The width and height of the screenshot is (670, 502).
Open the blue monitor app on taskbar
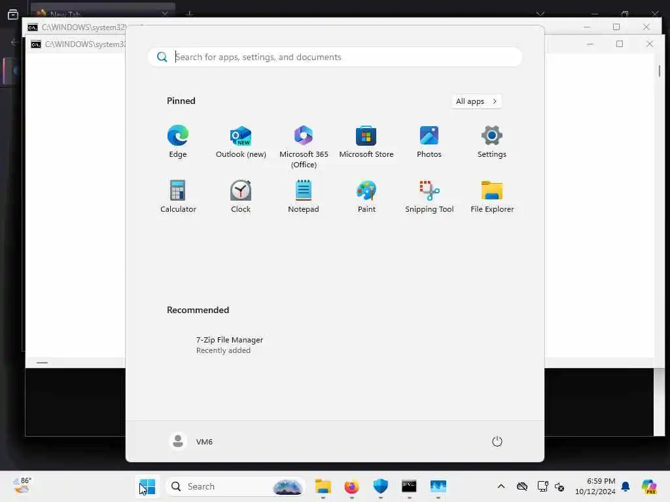(x=438, y=486)
